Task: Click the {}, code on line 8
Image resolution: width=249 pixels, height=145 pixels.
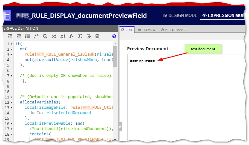Action: 23,81
